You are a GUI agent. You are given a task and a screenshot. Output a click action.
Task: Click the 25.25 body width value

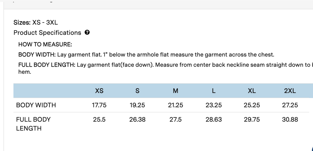coord(252,105)
